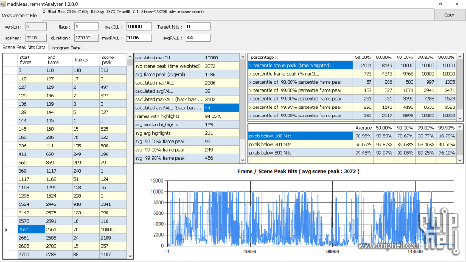Click the 'scene peak' column header

click(x=113, y=59)
